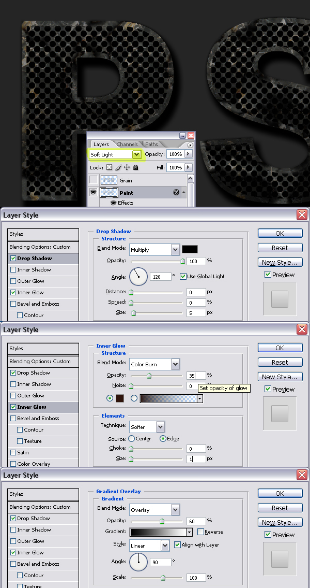Toggle the Effects eye under Paint layer
Viewport: 310px width, 588px height.
[114, 203]
